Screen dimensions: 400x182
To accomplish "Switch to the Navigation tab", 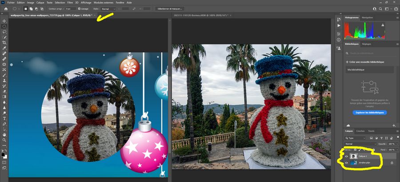I will click(367, 18).
